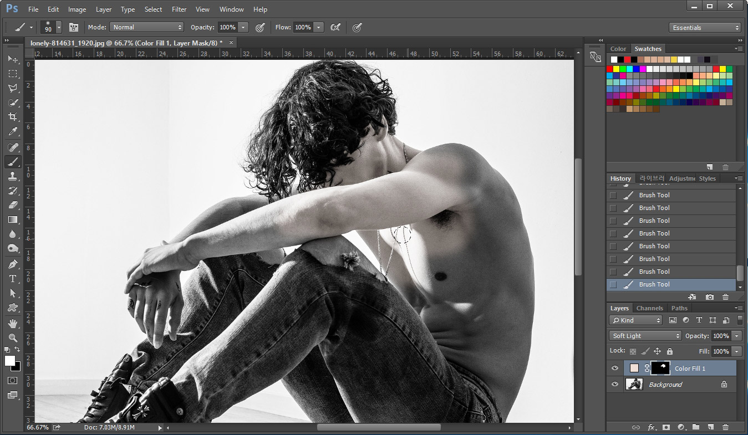This screenshot has height=435, width=748.
Task: Select the Hand tool
Action: click(x=13, y=324)
